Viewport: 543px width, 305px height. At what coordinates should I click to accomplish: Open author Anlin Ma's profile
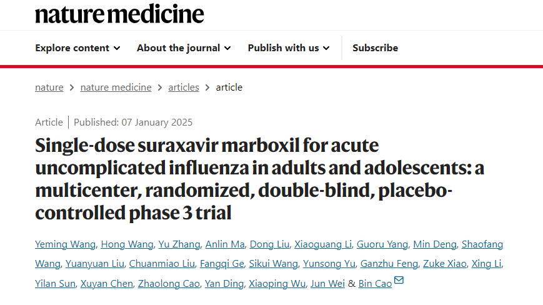[x=225, y=244]
